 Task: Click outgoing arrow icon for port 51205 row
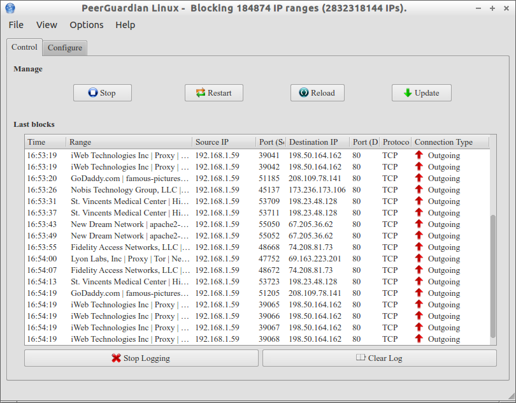tap(419, 293)
